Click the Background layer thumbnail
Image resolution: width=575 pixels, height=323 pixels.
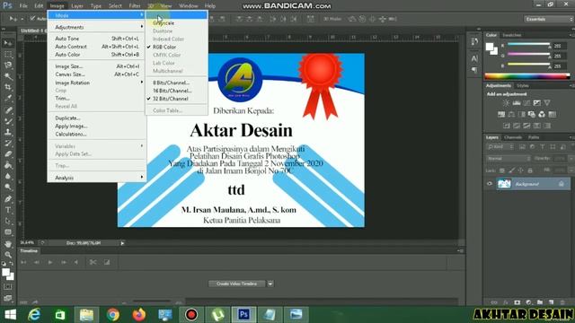pyautogui.click(x=504, y=184)
